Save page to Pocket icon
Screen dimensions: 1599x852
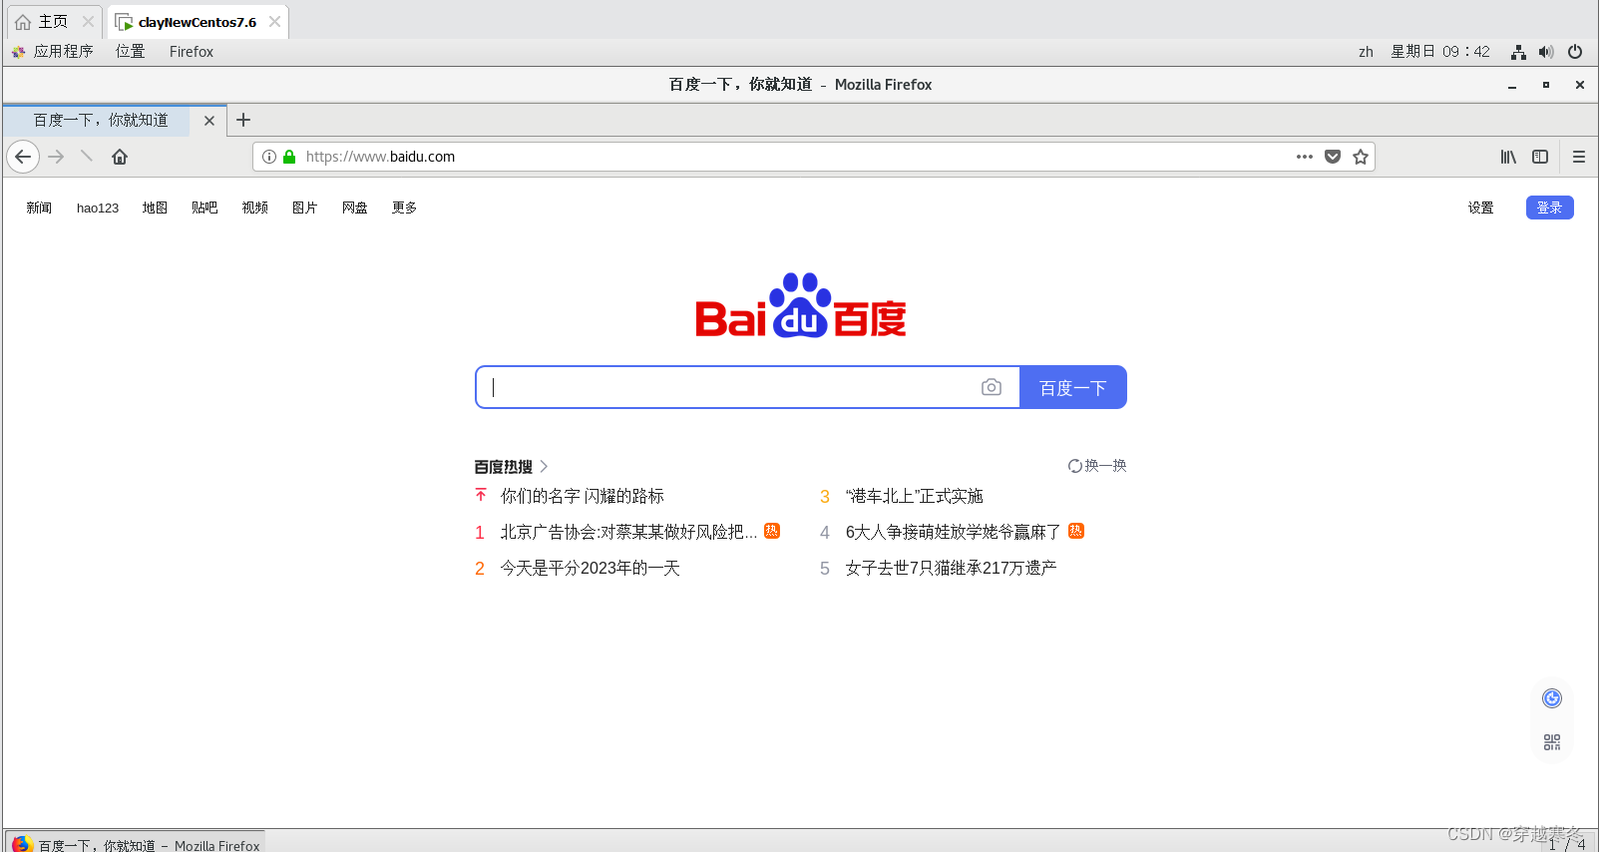(x=1333, y=157)
